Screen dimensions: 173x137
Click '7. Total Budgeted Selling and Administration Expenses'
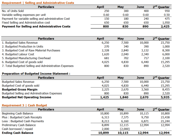tap(38, 66)
